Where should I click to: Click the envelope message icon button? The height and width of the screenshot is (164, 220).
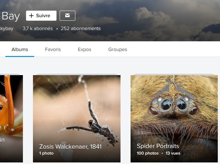coord(67,16)
